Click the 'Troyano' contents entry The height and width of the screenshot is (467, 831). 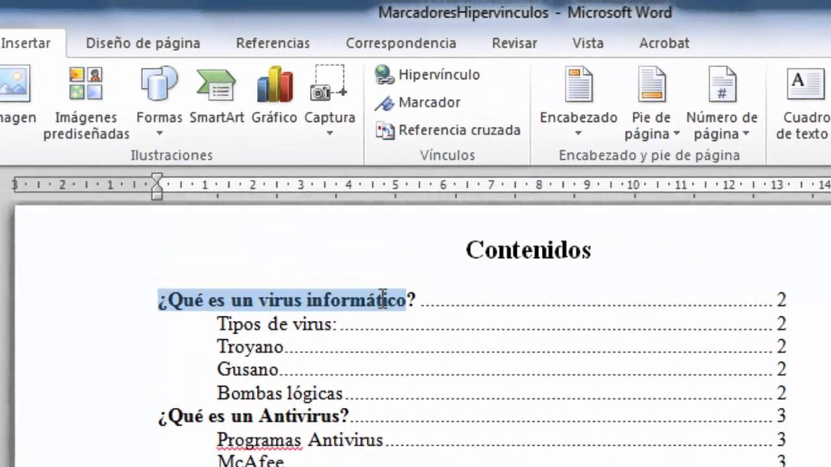250,347
